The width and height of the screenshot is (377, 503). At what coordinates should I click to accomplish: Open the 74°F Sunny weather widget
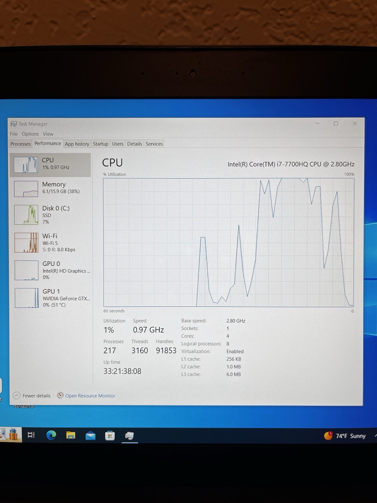(x=345, y=436)
